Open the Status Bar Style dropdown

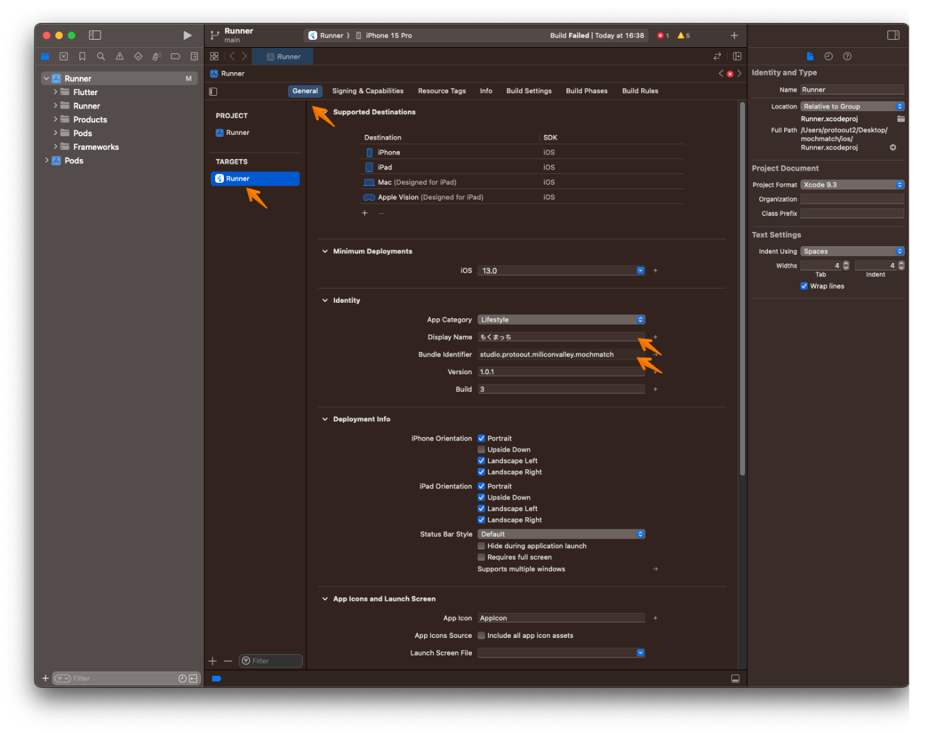click(x=562, y=534)
